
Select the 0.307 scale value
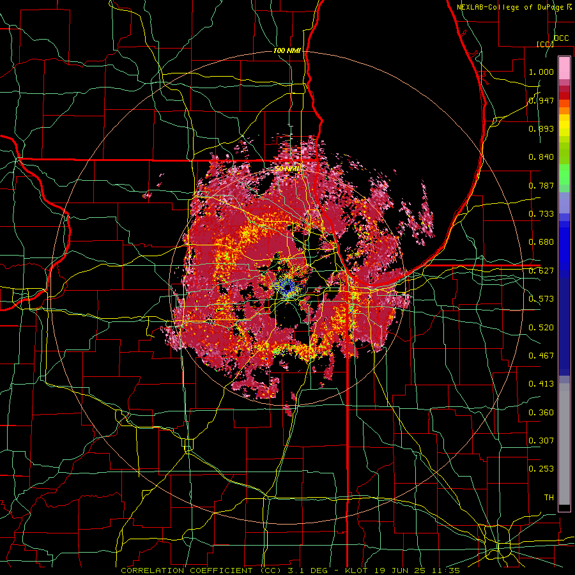click(x=541, y=441)
